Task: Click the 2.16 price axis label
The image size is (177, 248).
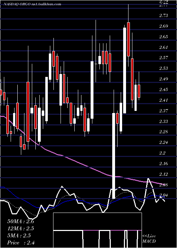Action: (164, 163)
